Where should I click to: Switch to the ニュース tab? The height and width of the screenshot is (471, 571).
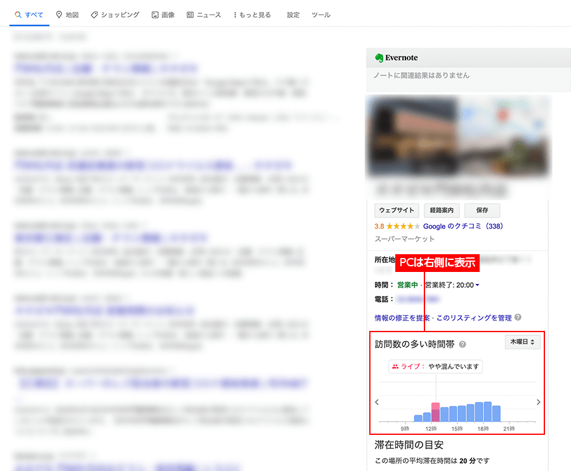204,15
